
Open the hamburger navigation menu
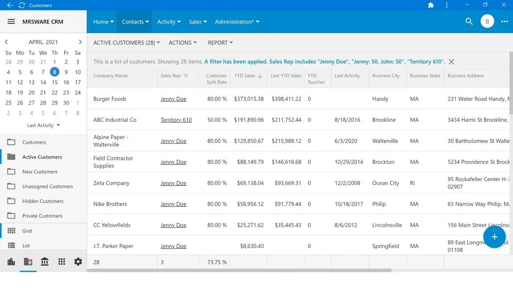click(11, 22)
